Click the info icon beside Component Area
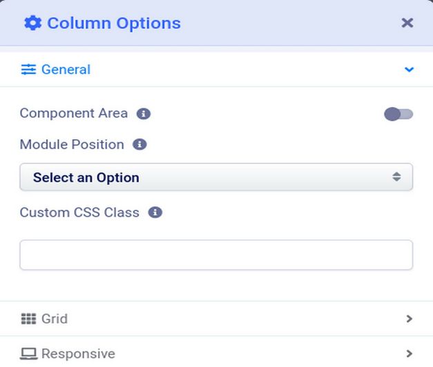Viewport: 433px width, 367px height. [x=144, y=114]
